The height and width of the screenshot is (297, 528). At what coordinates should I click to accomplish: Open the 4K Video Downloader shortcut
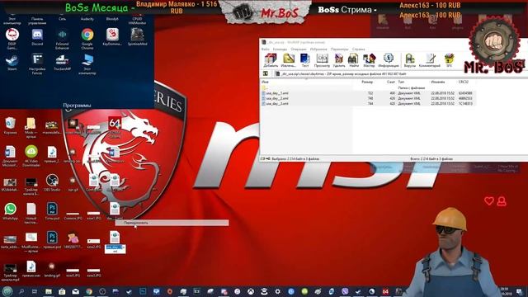click(31, 156)
